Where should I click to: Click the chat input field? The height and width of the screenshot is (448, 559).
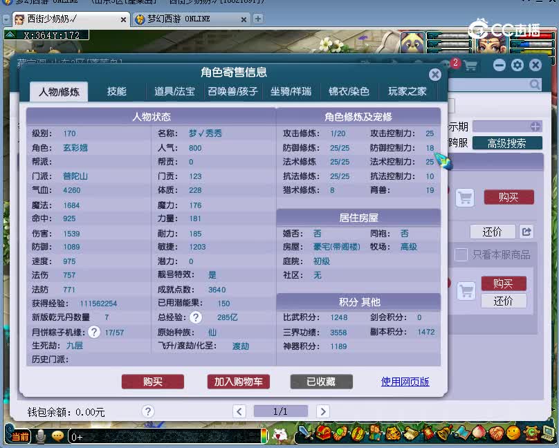(165, 437)
